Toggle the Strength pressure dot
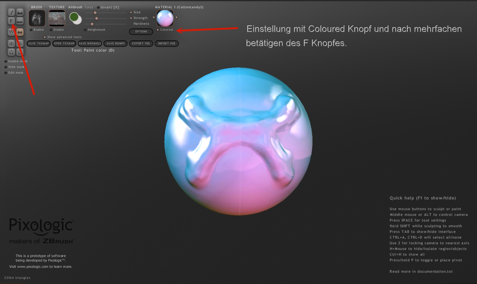Image resolution: width=477 pixels, height=284 pixels. point(131,18)
